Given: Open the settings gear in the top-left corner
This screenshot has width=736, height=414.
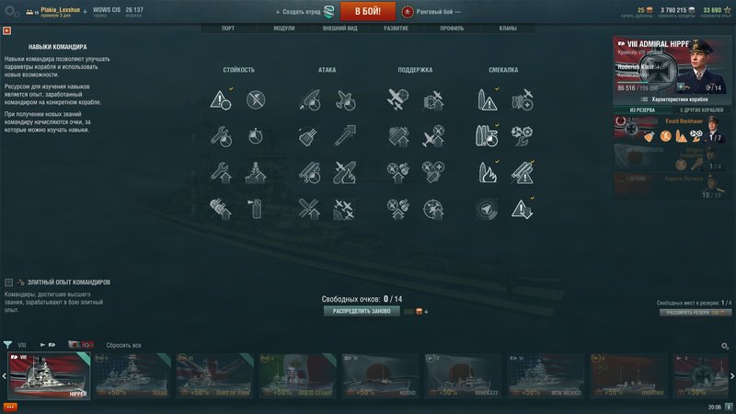Looking at the screenshot, I should pos(11,12).
